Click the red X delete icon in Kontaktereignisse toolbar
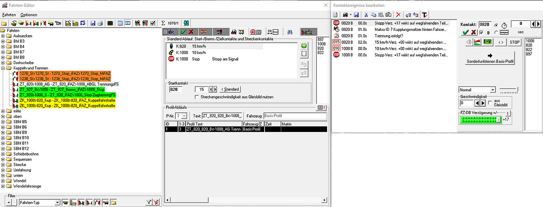The height and width of the screenshot is (207, 543). tap(398, 15)
